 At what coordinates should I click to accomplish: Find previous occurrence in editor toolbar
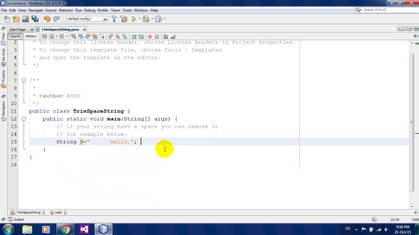coord(81,36)
